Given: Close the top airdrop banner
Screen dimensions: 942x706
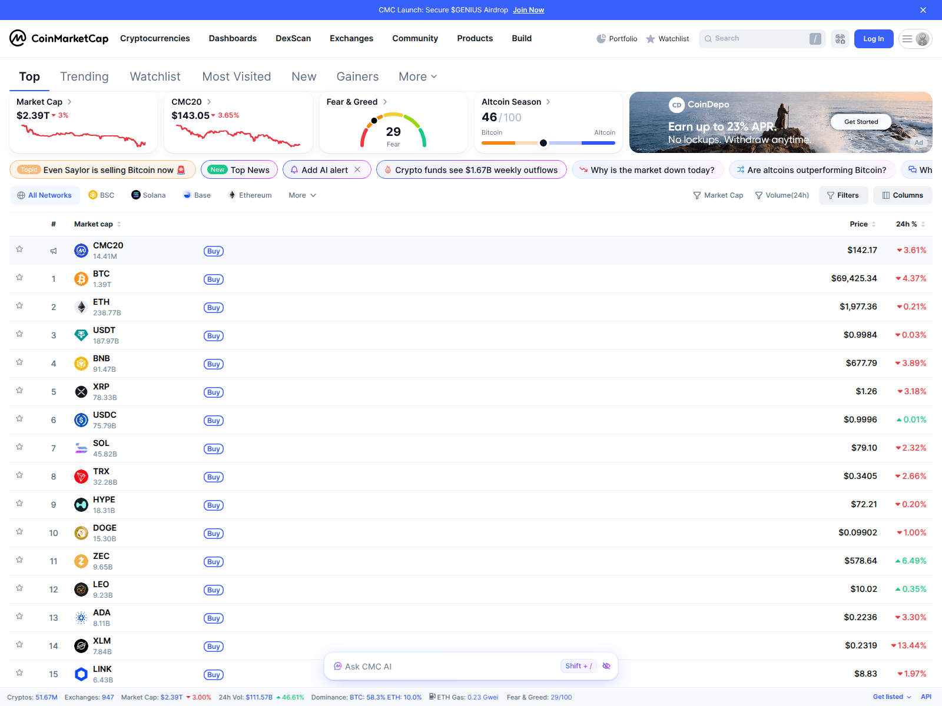Looking at the screenshot, I should pyautogui.click(x=923, y=10).
